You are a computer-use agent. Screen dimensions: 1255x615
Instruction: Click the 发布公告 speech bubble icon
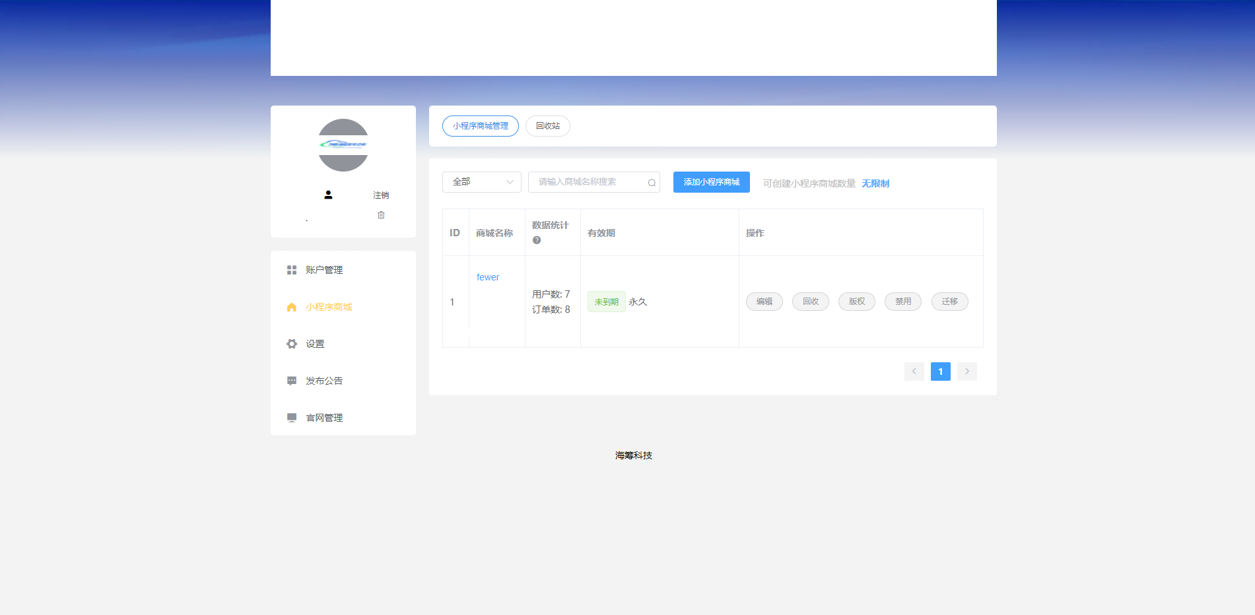click(291, 380)
